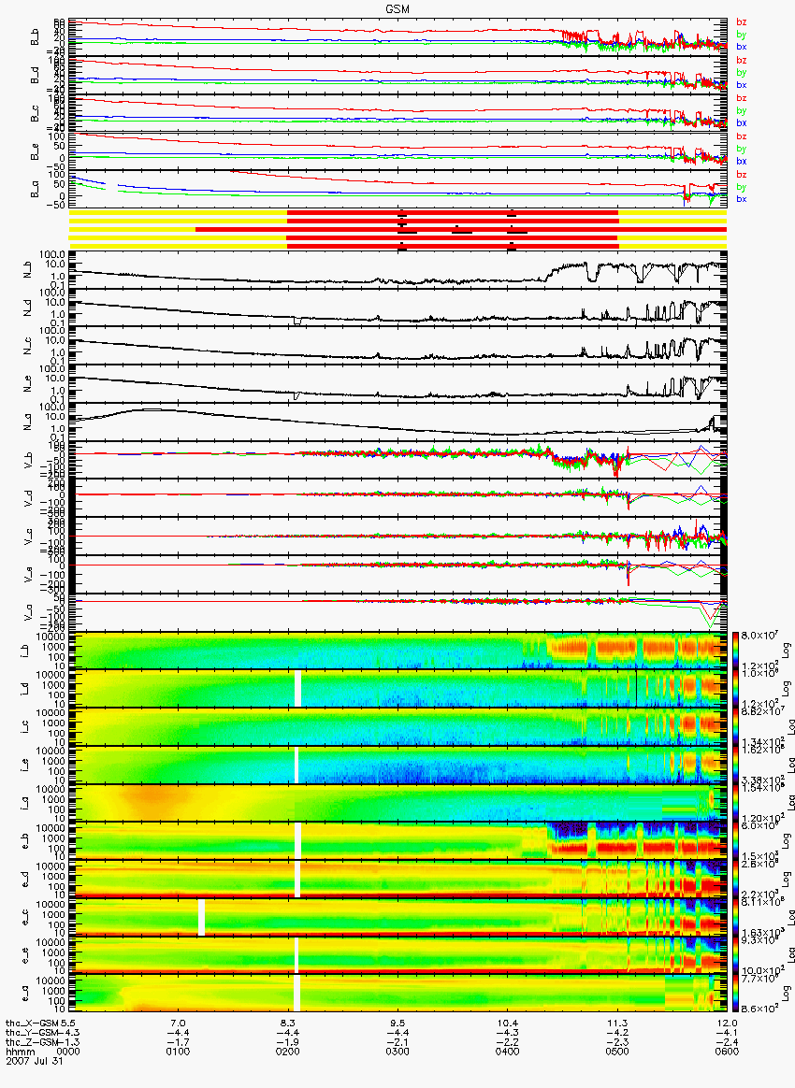This screenshot has height=1088, width=795.
Task: Click the GSM title at top
Action: click(397, 8)
